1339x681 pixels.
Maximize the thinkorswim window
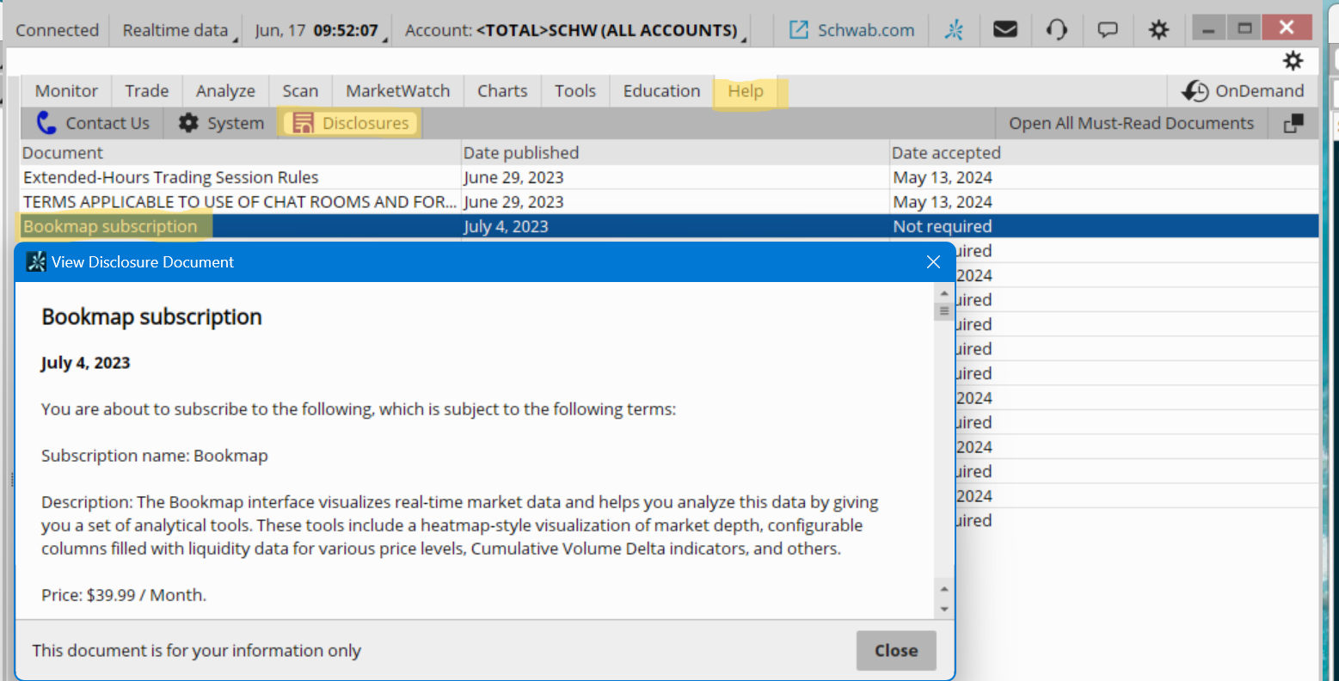1244,29
